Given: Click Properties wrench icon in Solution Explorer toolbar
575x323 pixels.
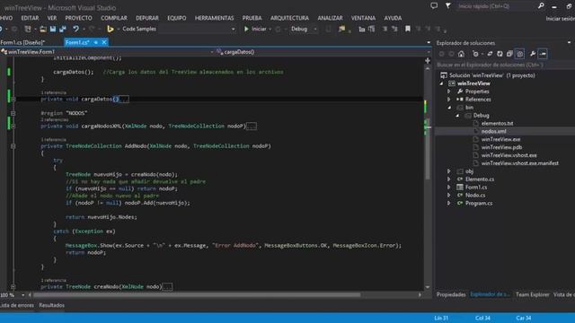Looking at the screenshot, I should (x=533, y=54).
